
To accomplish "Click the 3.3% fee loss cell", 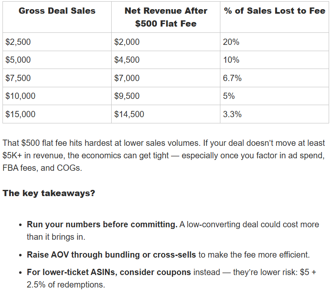I will (x=232, y=114).
